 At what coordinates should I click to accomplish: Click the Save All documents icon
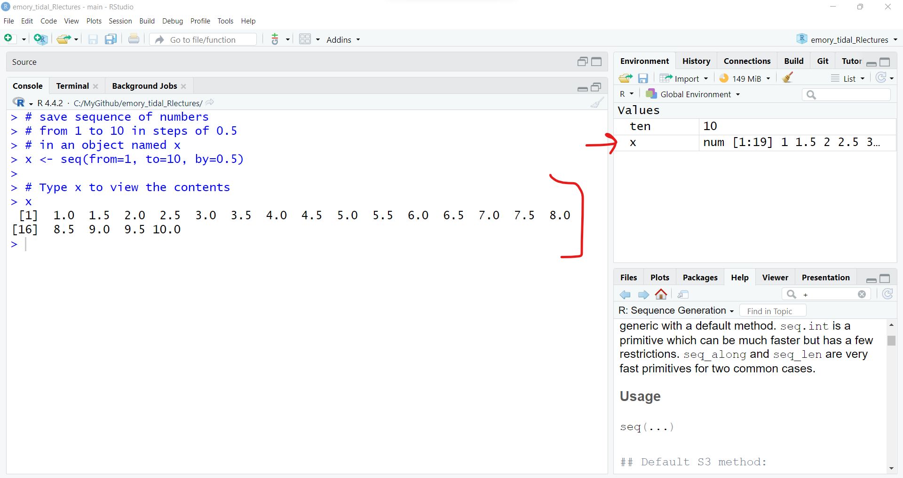click(x=111, y=39)
